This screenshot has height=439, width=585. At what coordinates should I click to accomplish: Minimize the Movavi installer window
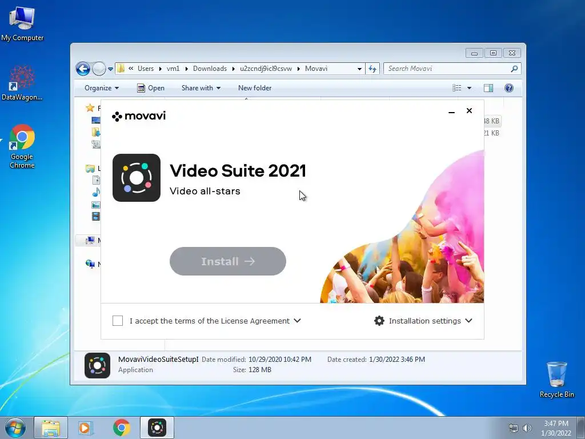point(451,111)
